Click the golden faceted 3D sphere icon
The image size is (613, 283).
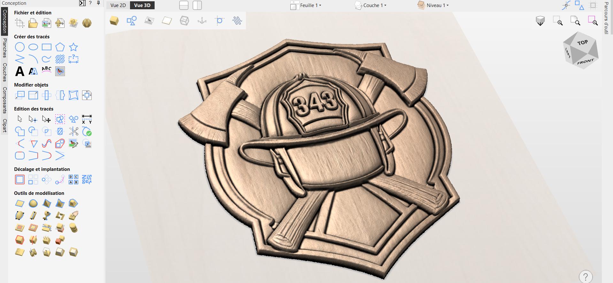pyautogui.click(x=87, y=23)
